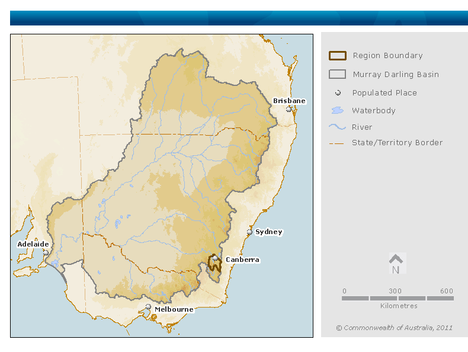Click the Populated Place legend dot icon

click(338, 93)
